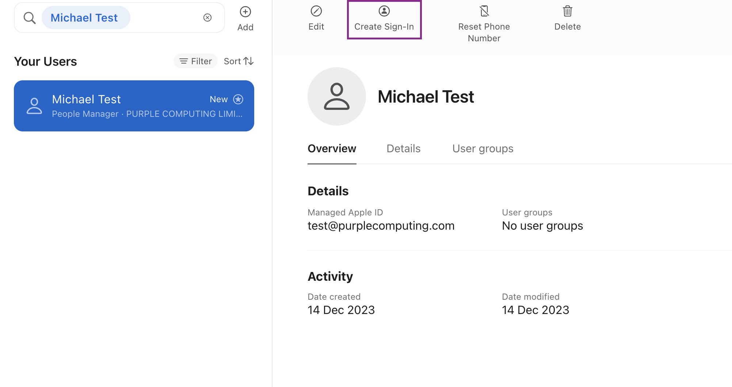Switch to the Details tab
This screenshot has height=387, width=732.
403,148
